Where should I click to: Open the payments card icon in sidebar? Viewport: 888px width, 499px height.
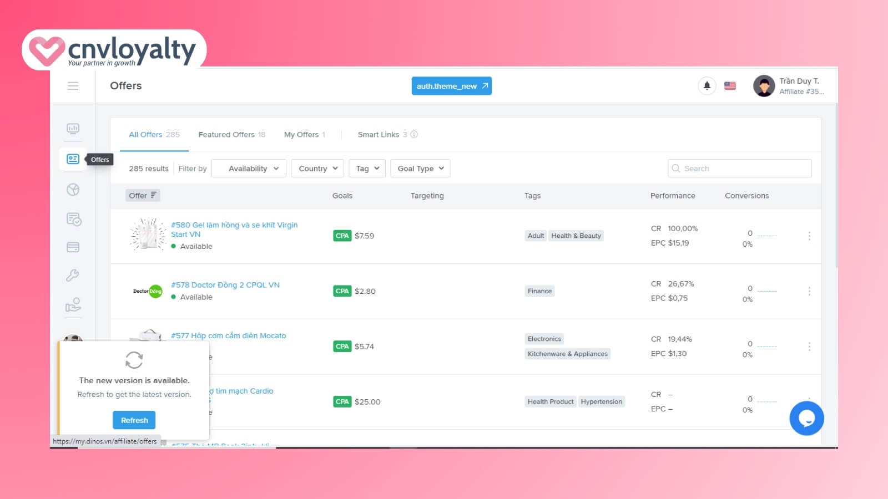[73, 247]
